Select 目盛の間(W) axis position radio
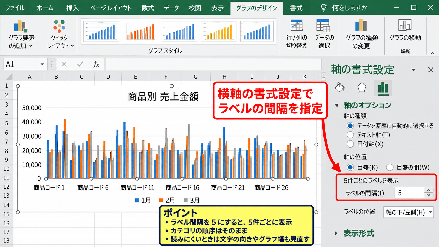Screen dimensions: 439x247 click(390, 167)
